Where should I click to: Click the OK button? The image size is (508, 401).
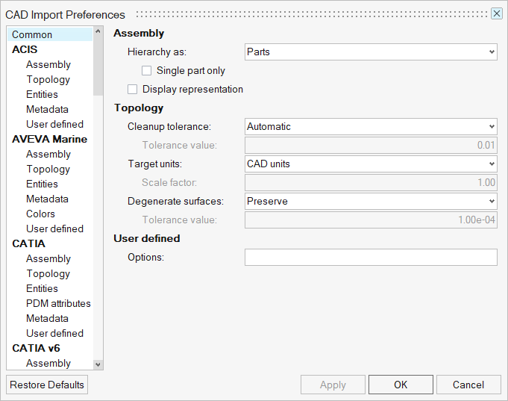point(401,385)
